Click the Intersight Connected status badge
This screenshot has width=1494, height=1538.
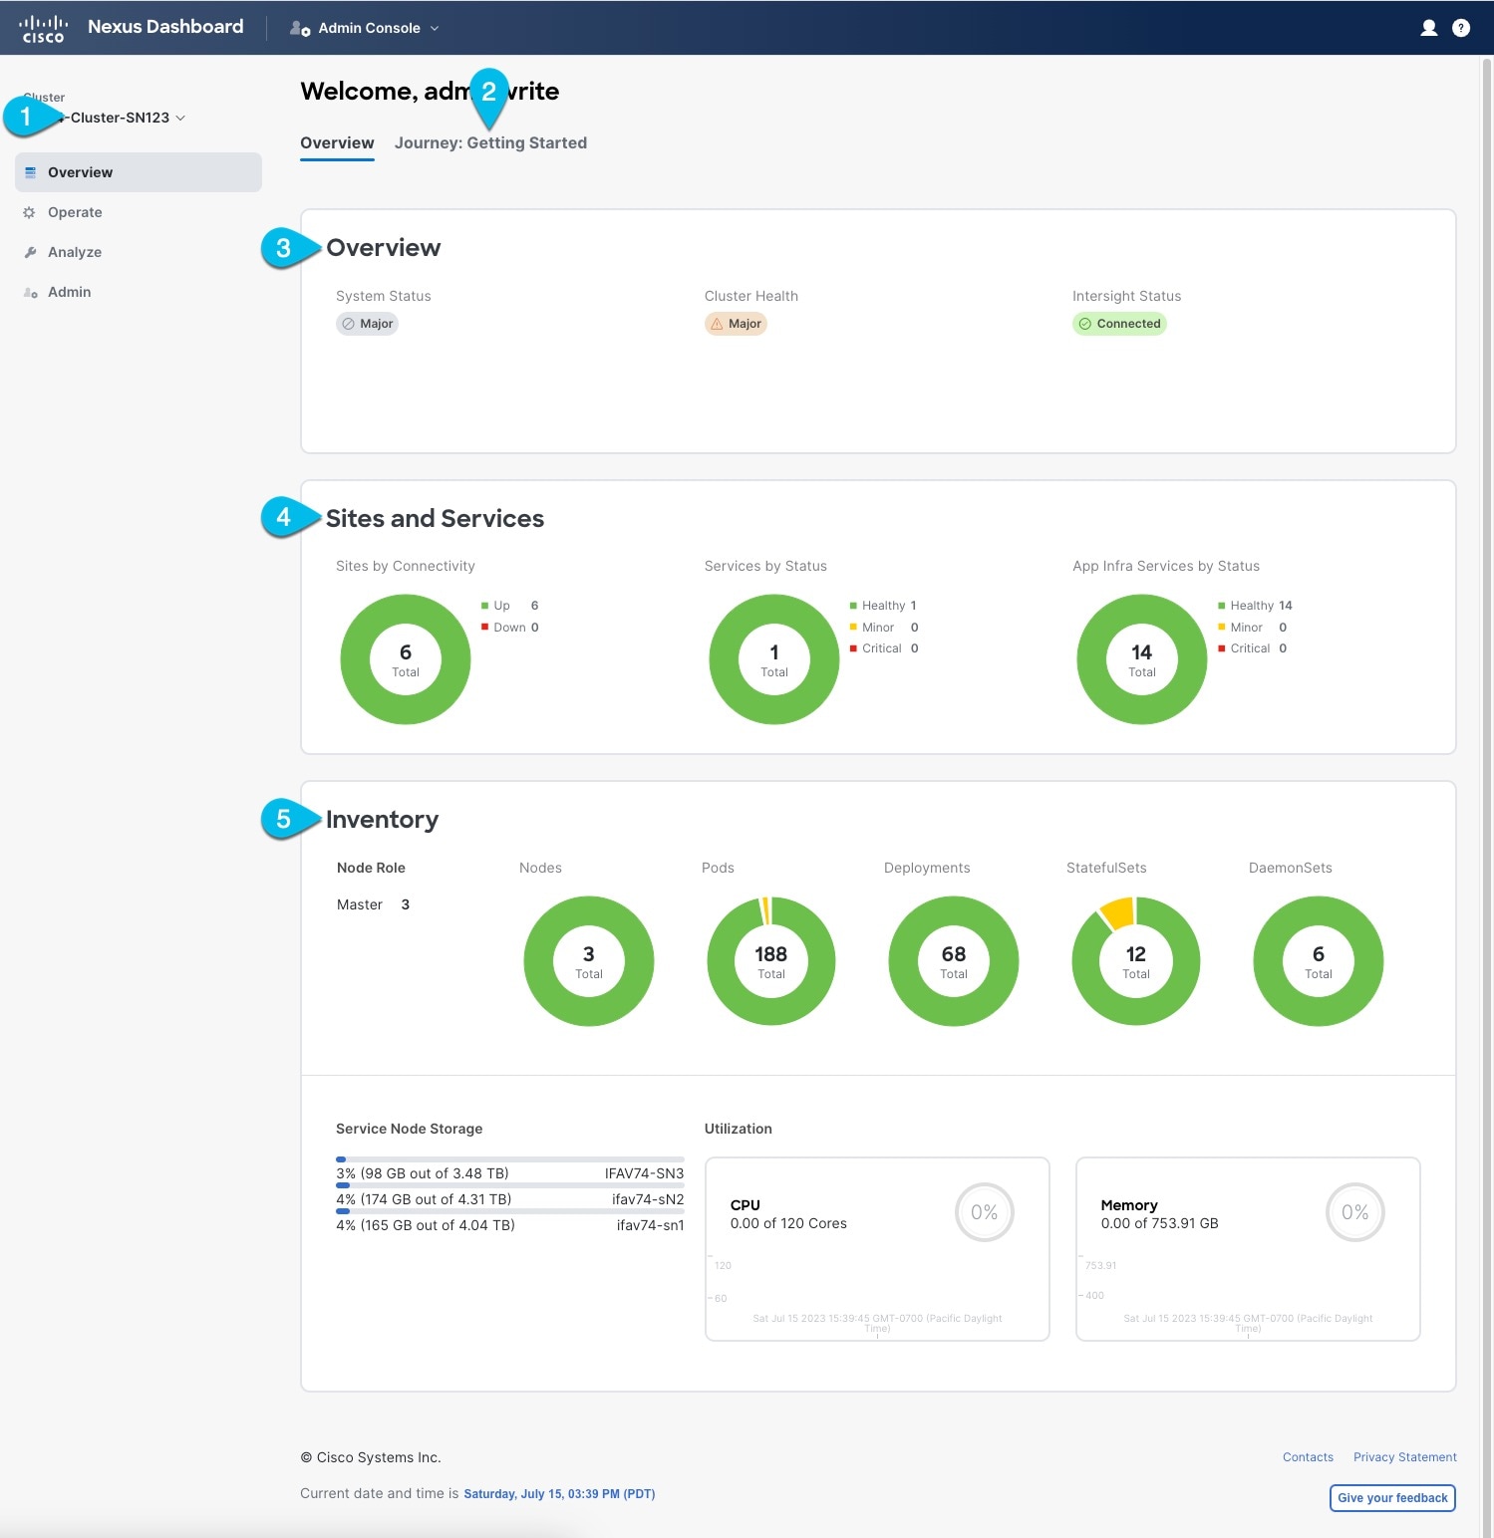coord(1119,324)
